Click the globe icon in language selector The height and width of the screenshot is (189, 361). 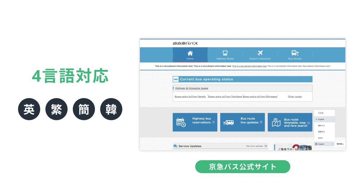(x=316, y=144)
